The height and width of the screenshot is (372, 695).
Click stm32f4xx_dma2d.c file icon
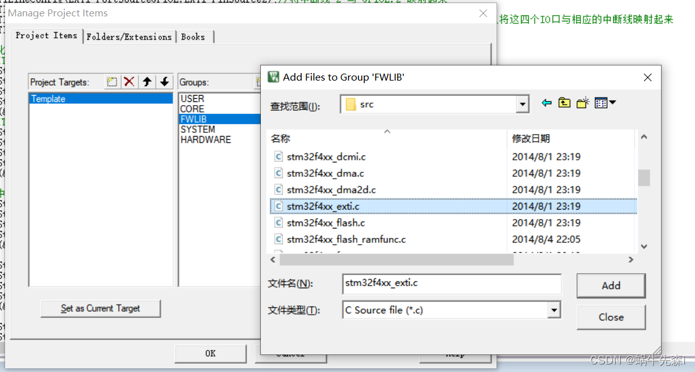tap(279, 189)
